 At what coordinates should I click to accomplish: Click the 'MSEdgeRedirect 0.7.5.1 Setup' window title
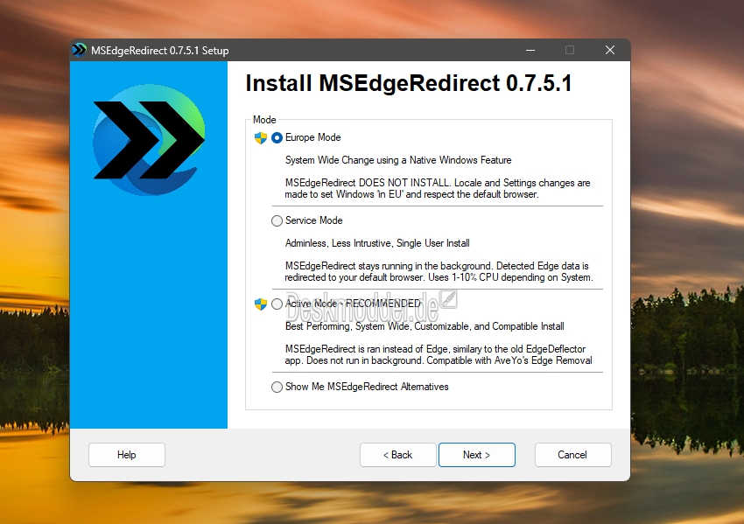pyautogui.click(x=159, y=50)
